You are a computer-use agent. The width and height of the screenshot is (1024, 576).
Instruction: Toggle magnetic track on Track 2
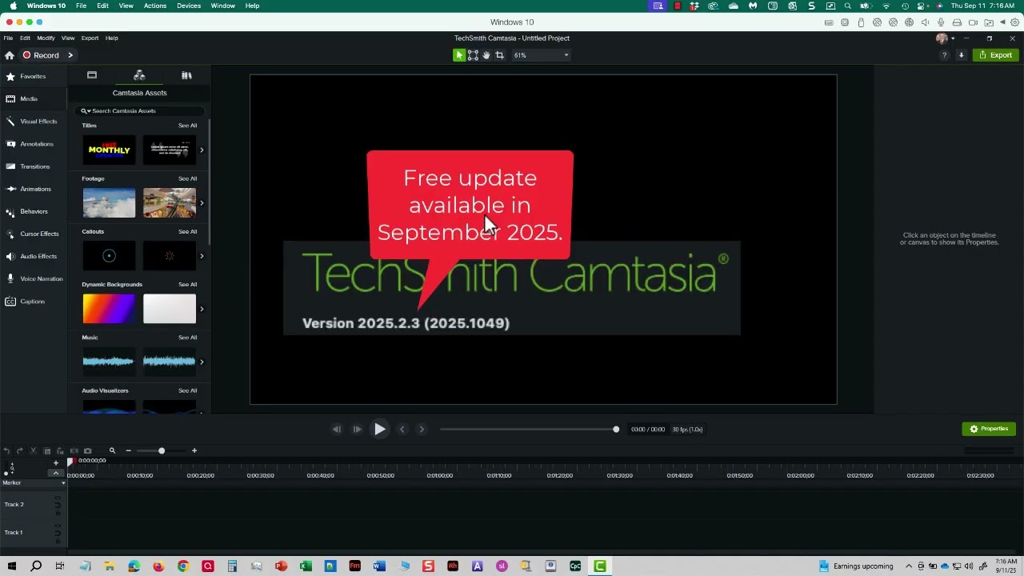pos(58,505)
